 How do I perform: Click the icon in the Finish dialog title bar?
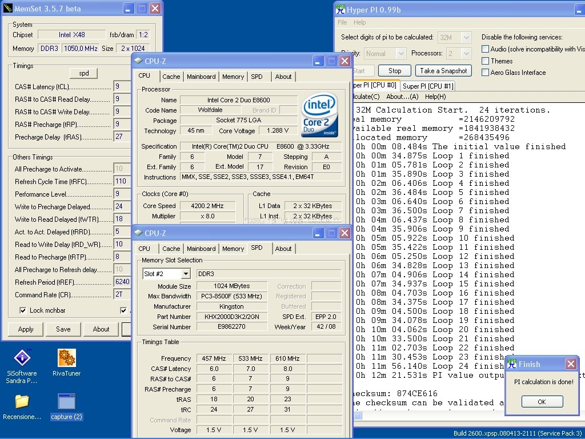(512, 364)
